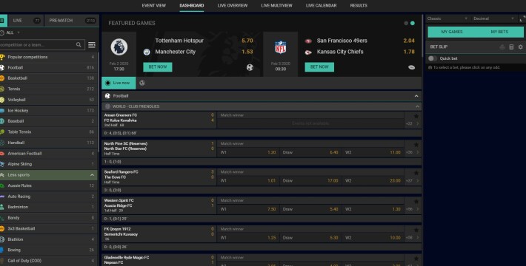Image resolution: width=526 pixels, height=266 pixels.
Task: Open My Games in bet panel
Action: coord(452,32)
